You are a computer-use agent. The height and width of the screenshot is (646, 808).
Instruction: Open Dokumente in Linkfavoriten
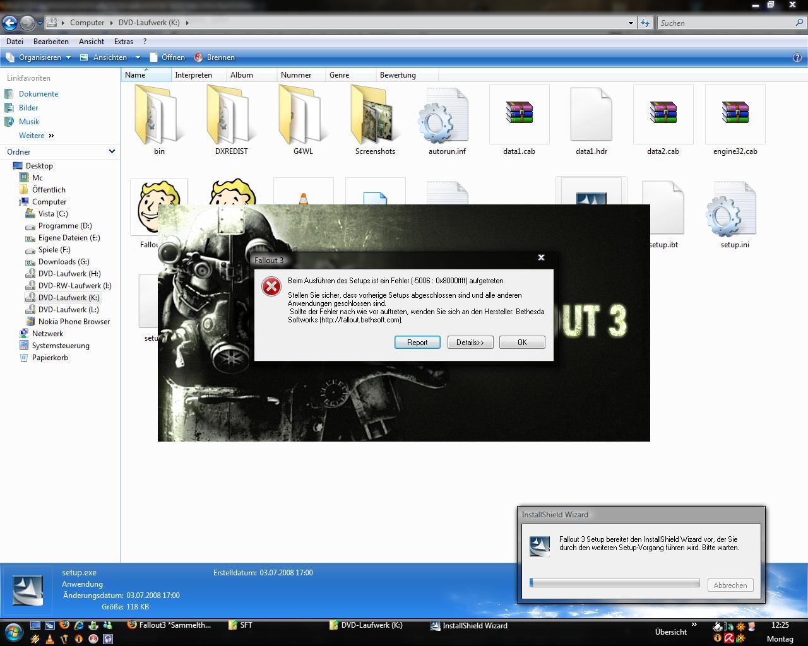(x=39, y=94)
